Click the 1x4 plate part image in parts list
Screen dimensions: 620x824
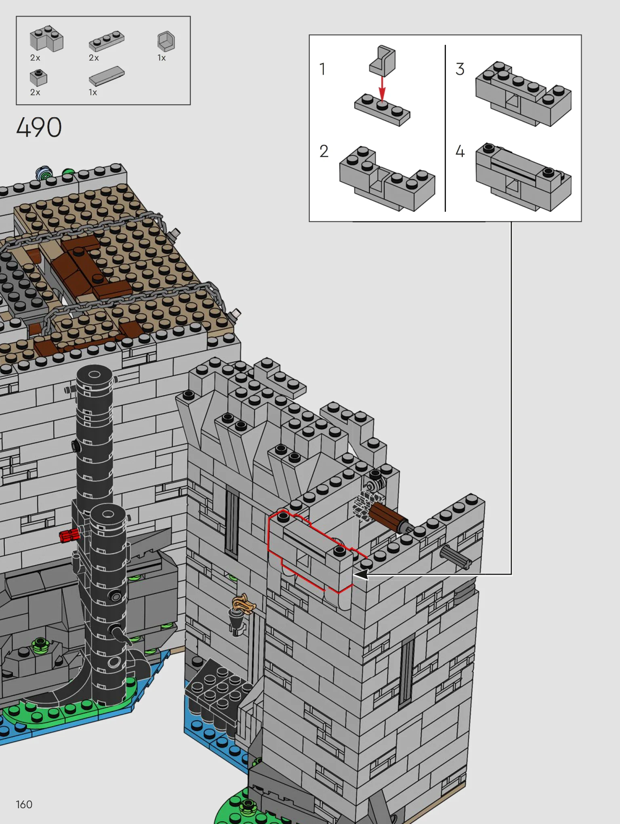coord(107,40)
